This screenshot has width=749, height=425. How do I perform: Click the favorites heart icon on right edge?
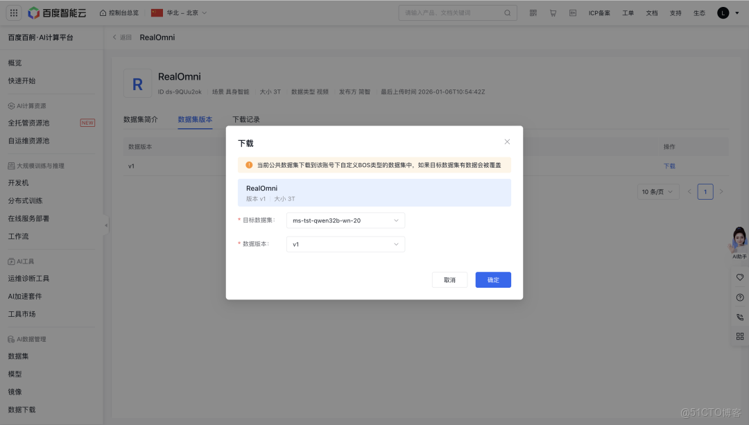pyautogui.click(x=739, y=277)
